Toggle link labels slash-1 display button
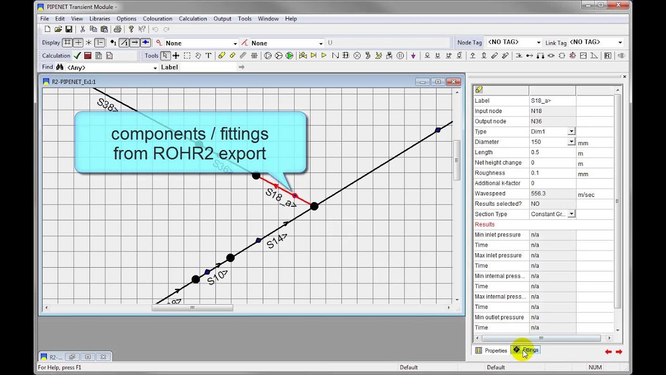This screenshot has height=375, width=666. coord(124,43)
